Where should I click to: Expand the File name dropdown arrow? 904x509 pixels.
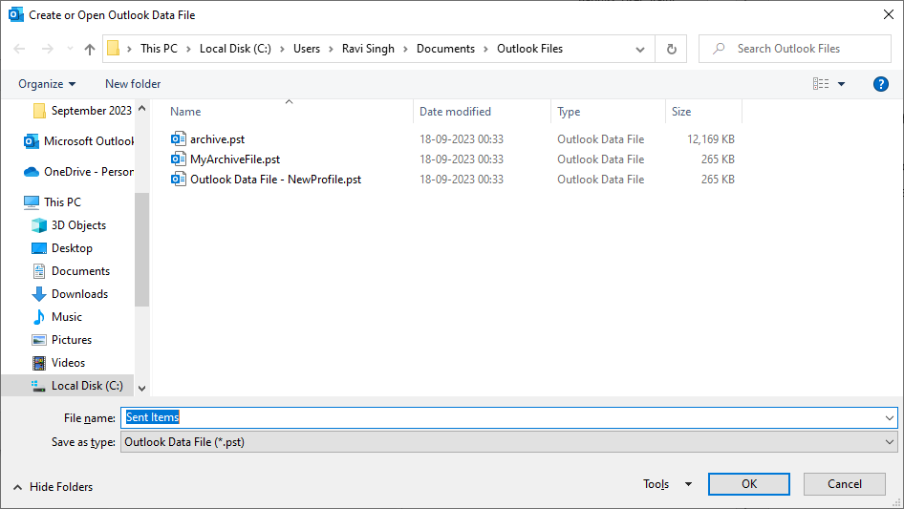[890, 418]
